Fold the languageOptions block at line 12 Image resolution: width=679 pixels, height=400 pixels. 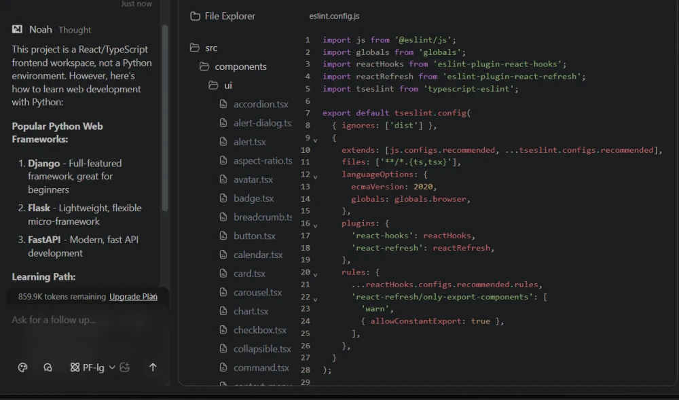tap(315, 176)
